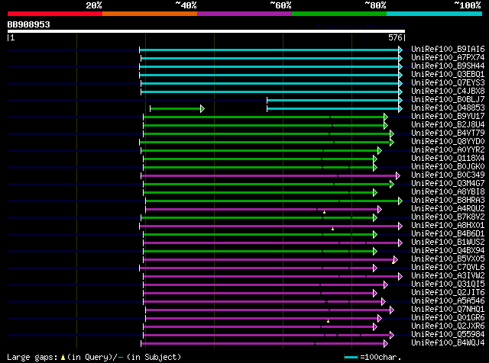This screenshot has width=489, height=363.
Task: Click the green arrowhead of the short O48853 segment
Action: 202,108
